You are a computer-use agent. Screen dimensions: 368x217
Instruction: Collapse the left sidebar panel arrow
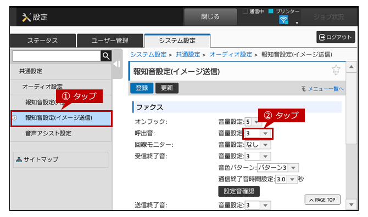click(x=117, y=64)
